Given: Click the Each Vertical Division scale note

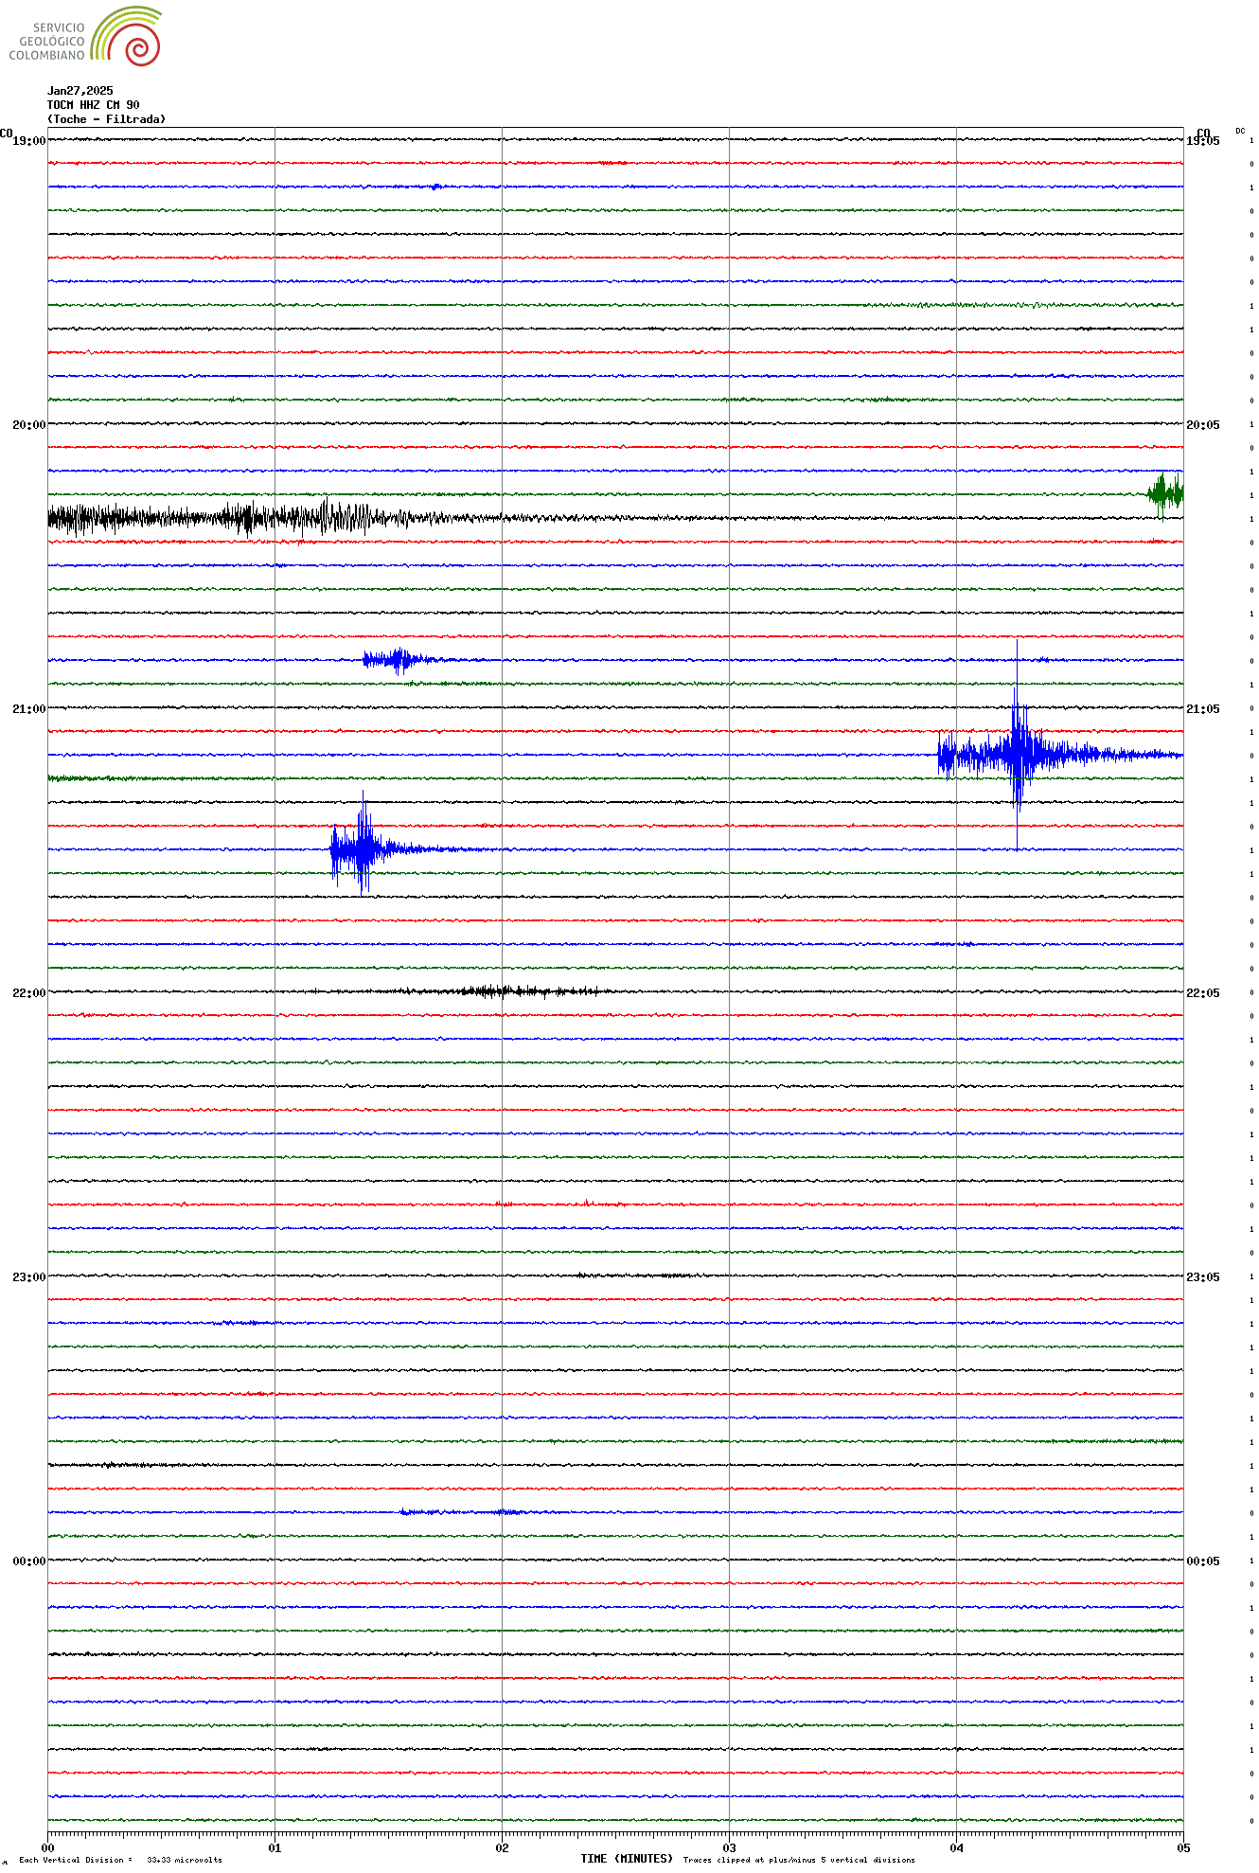Looking at the screenshot, I should coord(120,1860).
